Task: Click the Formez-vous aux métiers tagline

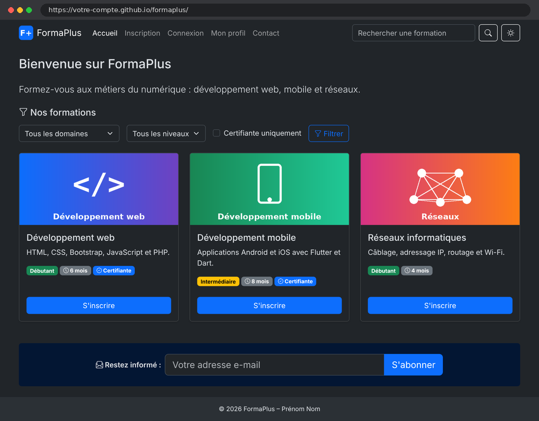Action: point(190,89)
